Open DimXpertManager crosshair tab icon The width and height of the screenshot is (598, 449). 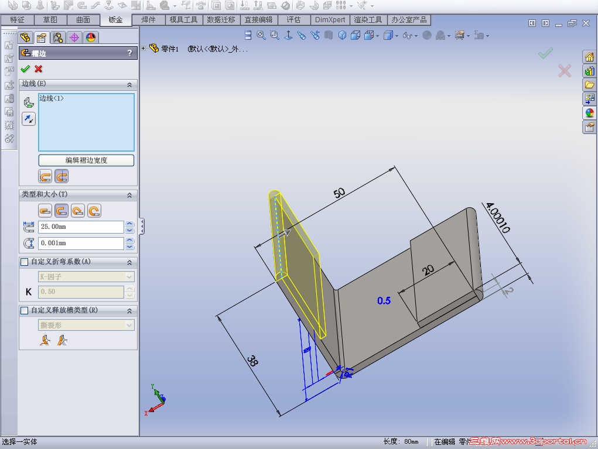[x=74, y=37]
